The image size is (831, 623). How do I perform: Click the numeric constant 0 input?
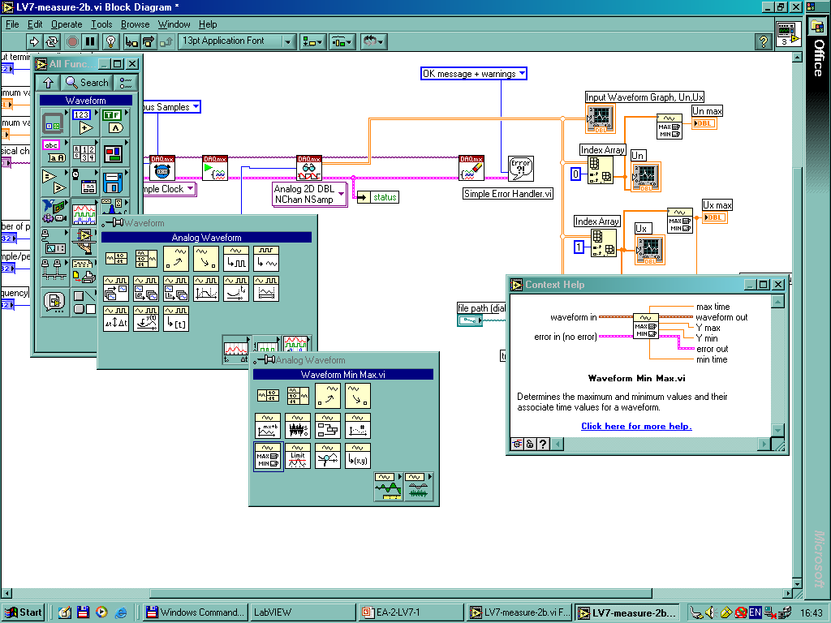[x=575, y=174]
